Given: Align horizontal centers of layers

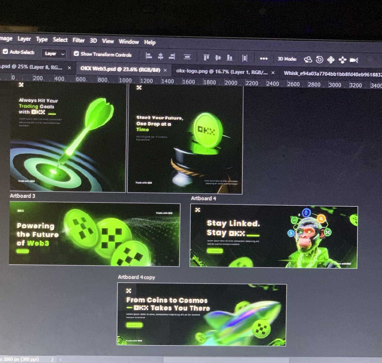Looking at the screenshot, I should coord(160,56).
